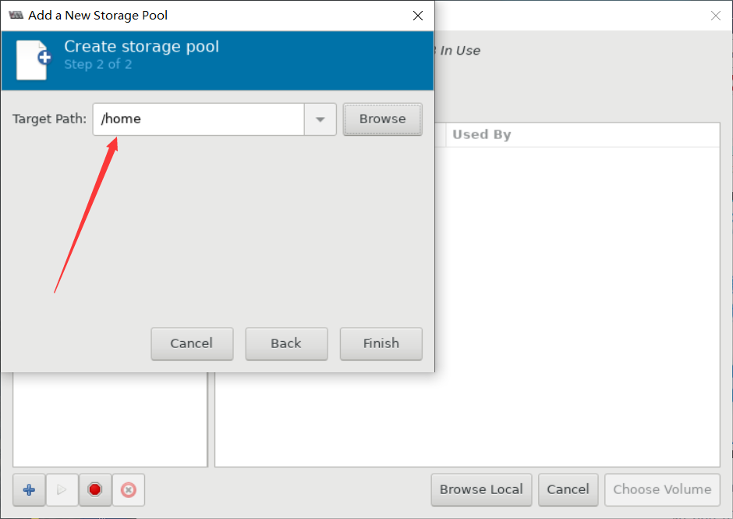The height and width of the screenshot is (519, 733).
Task: Go Back to the previous step
Action: coord(286,343)
